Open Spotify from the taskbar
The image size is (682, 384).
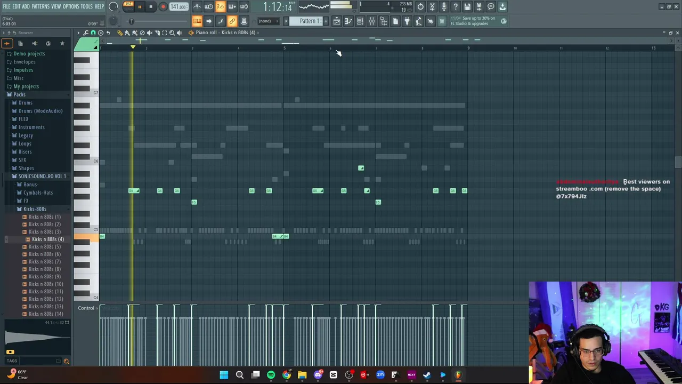tap(271, 375)
